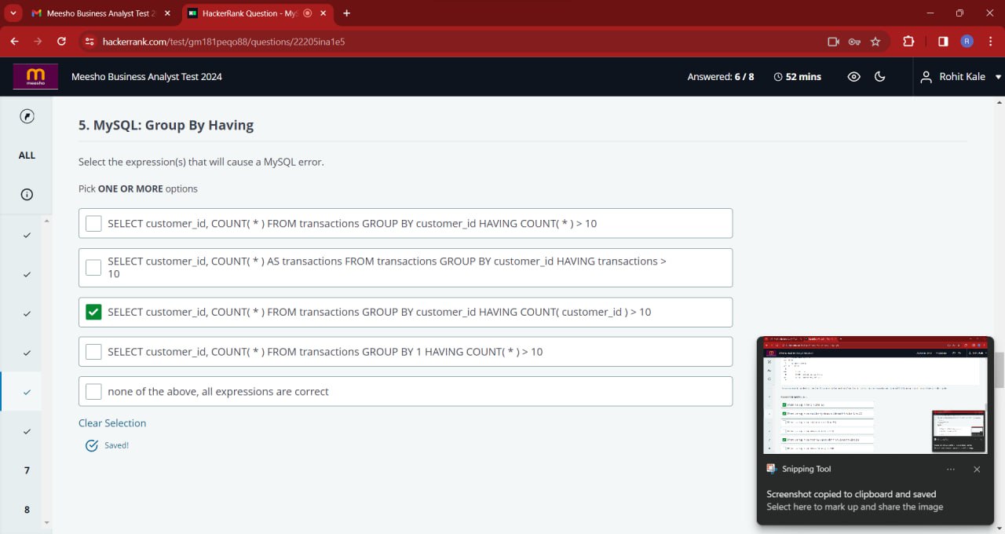Focus the hackerrank.com URL address bar

tap(455, 42)
